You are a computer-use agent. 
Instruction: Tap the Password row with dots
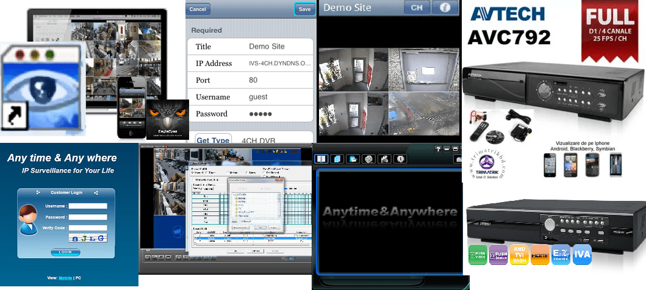[x=250, y=114]
